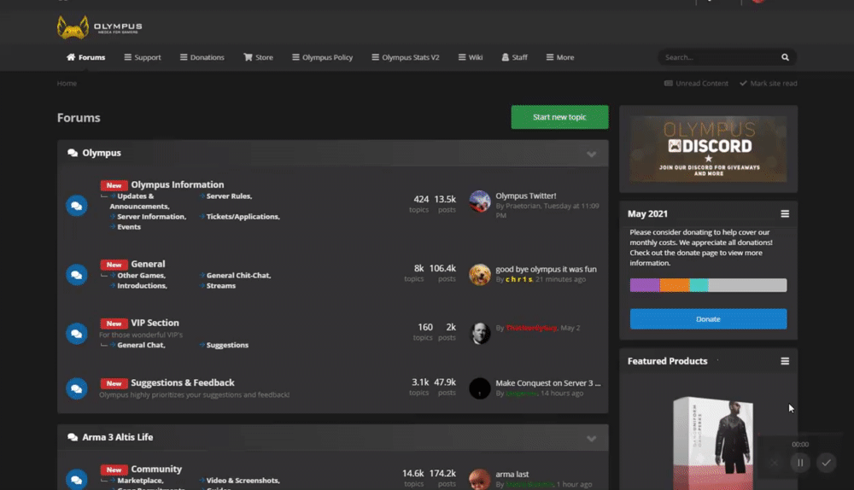
Task: Click the featured product box image
Action: [713, 444]
